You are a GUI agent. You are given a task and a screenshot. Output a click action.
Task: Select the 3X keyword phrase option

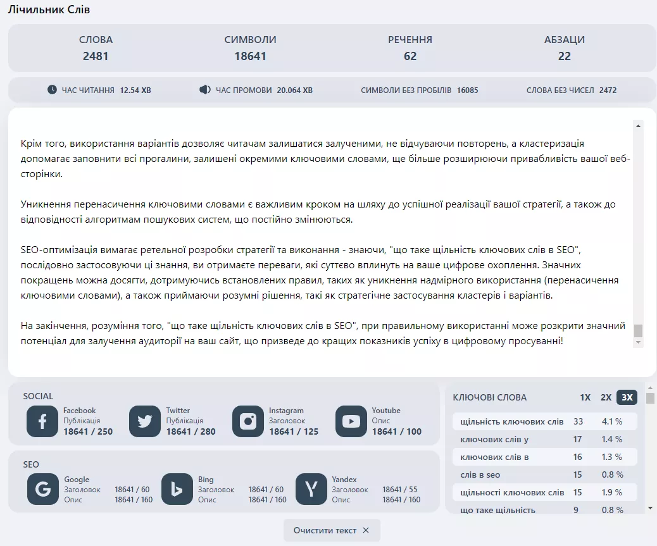[627, 397]
